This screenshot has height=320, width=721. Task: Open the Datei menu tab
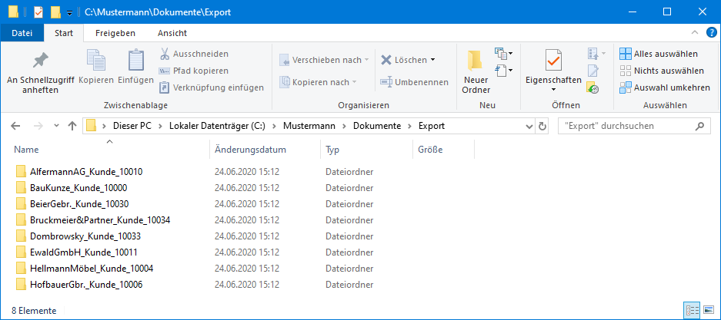pos(22,33)
